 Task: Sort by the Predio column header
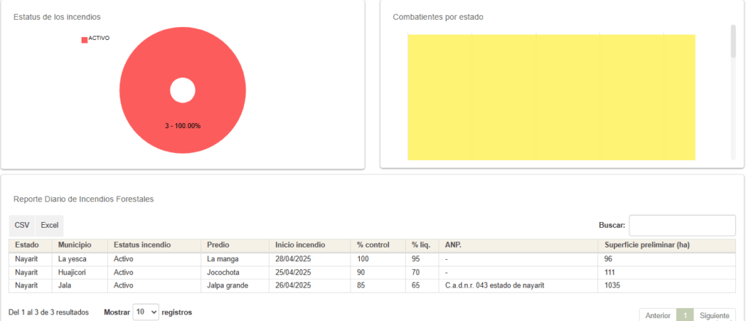coord(235,245)
